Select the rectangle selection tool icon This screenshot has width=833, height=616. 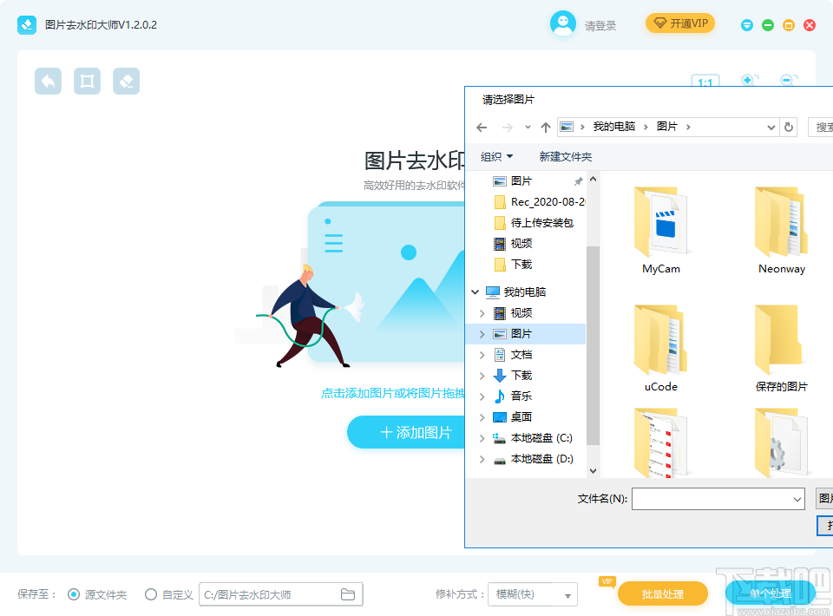[x=87, y=81]
